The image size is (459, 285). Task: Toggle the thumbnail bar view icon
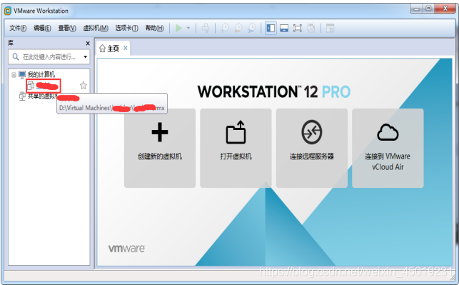pyautogui.click(x=284, y=28)
